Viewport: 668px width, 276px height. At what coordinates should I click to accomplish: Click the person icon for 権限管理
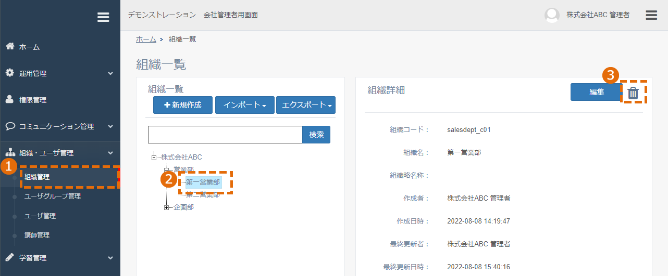click(x=9, y=99)
